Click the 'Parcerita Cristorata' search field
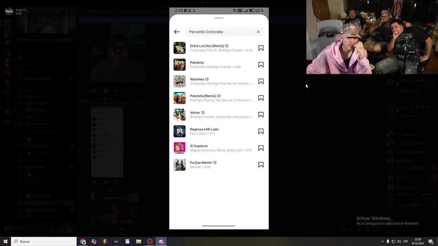 [224, 32]
